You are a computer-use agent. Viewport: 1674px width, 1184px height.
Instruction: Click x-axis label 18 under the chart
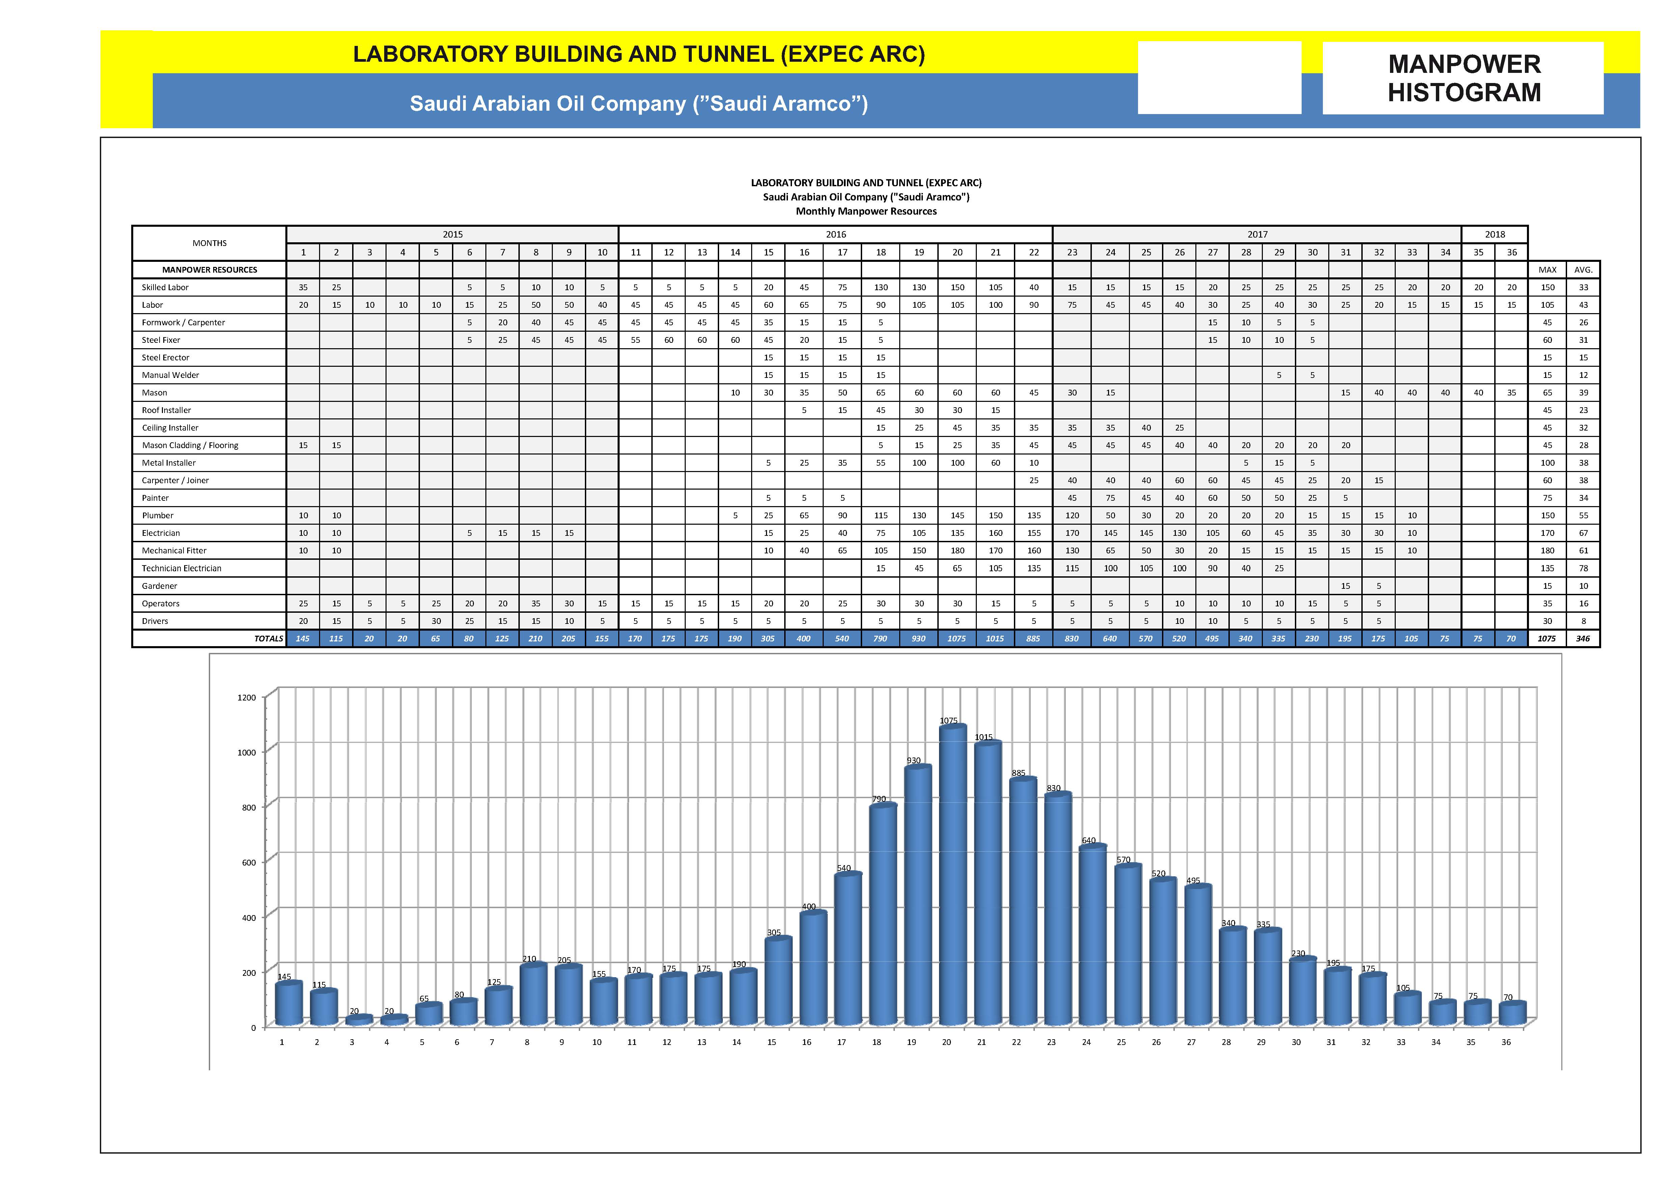[x=876, y=1043]
